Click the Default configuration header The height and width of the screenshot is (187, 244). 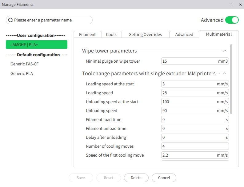click(x=37, y=55)
